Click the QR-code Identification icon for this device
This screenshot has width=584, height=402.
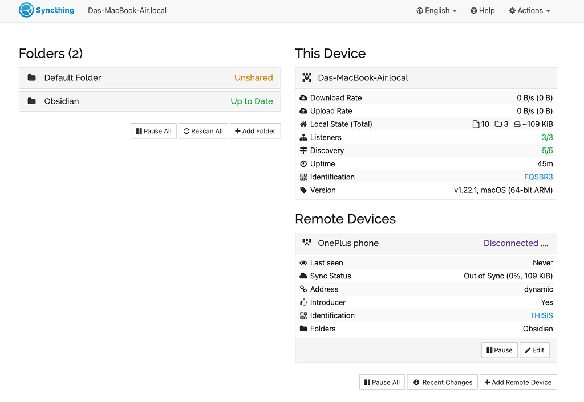tap(302, 177)
